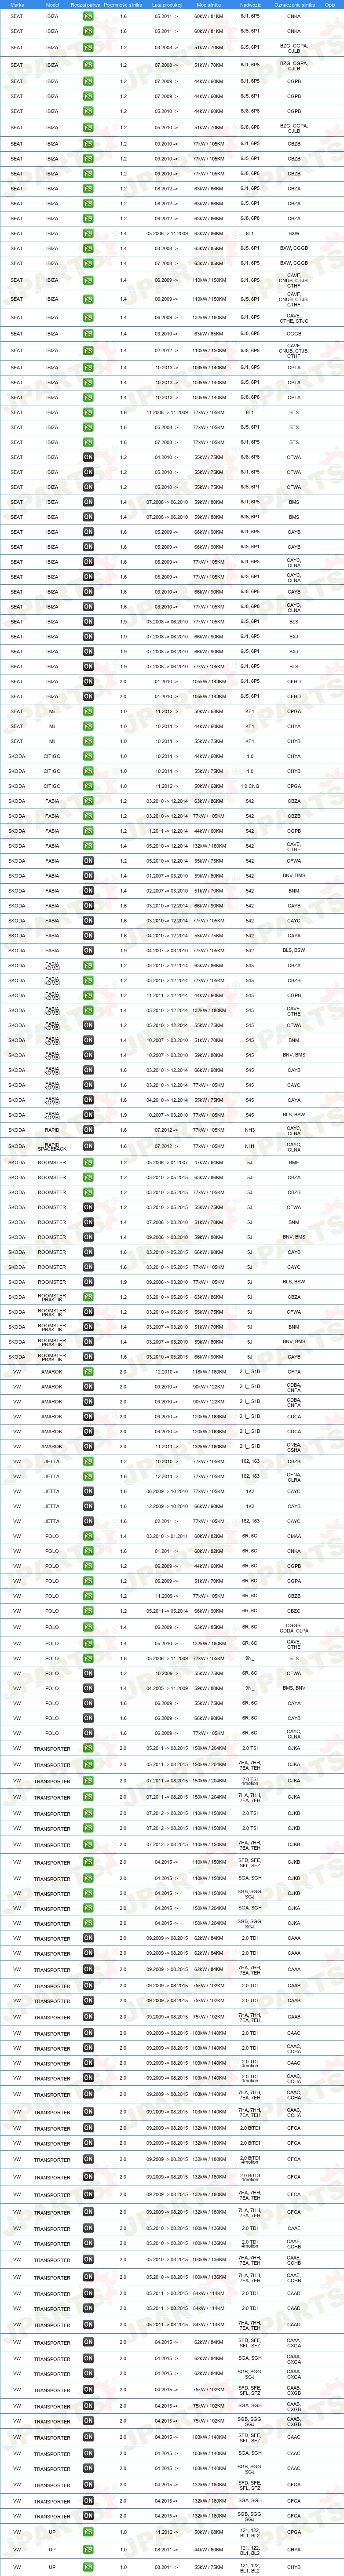Click petrol icon in Seat Ibiza CGGB row
The image size is (344, 2576).
tap(88, 334)
